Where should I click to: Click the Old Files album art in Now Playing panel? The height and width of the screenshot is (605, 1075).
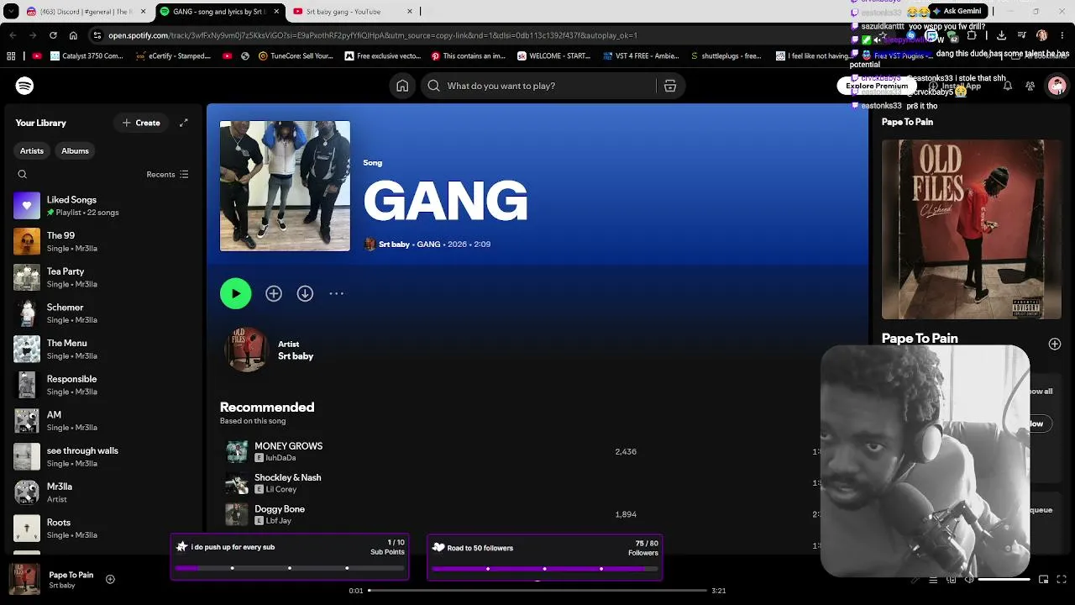972,229
